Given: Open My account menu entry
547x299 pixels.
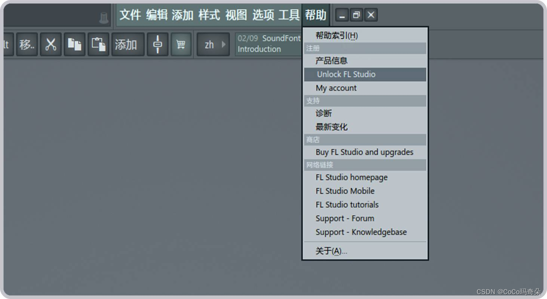Looking at the screenshot, I should [x=365, y=88].
